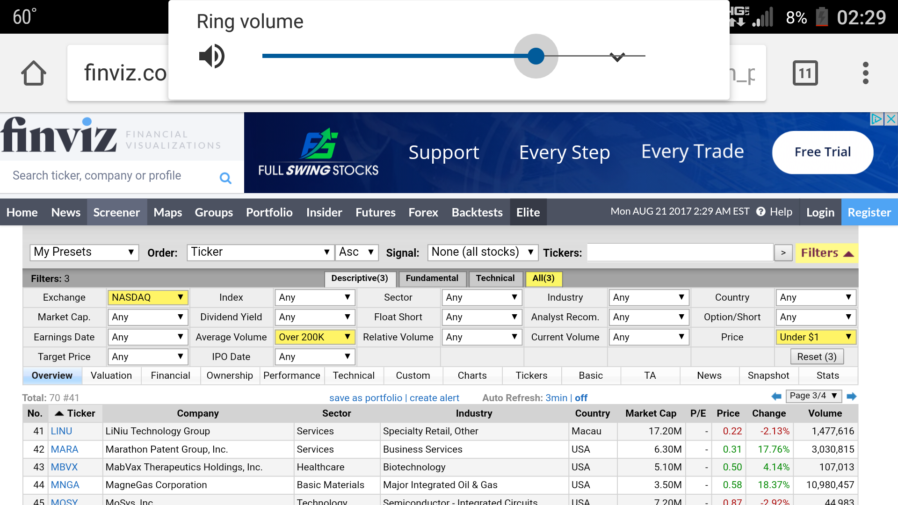Turn auto refresh off

581,398
